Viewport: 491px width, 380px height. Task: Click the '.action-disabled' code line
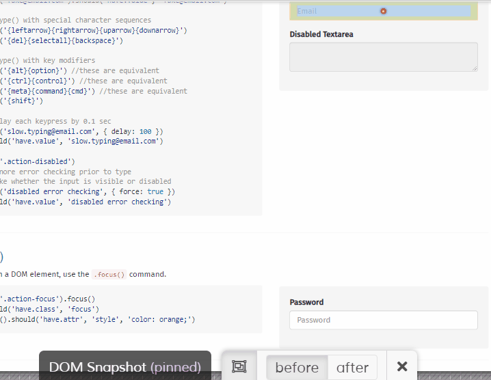[41, 161]
